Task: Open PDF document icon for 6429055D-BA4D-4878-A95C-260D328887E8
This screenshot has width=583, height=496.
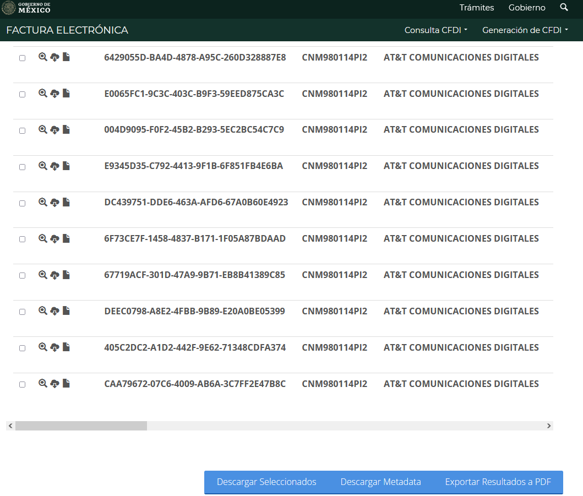Action: [x=66, y=57]
